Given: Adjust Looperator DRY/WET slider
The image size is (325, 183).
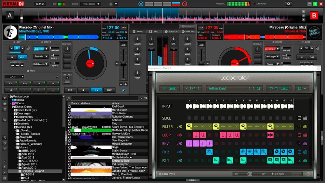Looking at the screenshot, I should point(250,174).
